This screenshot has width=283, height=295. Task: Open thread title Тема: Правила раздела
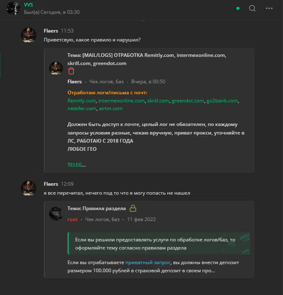pyautogui.click(x=97, y=208)
